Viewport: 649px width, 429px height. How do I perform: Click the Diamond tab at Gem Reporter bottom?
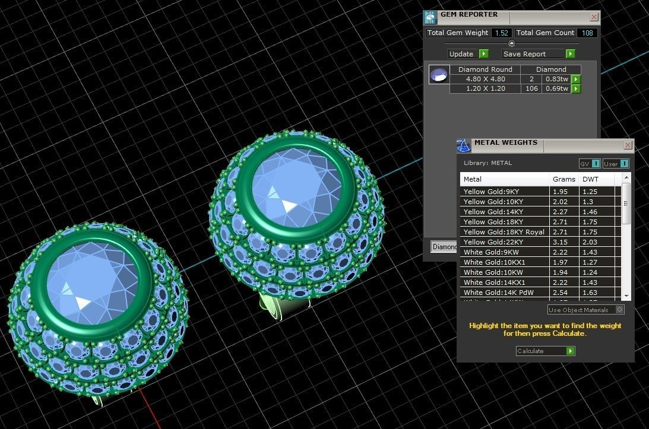pyautogui.click(x=444, y=247)
